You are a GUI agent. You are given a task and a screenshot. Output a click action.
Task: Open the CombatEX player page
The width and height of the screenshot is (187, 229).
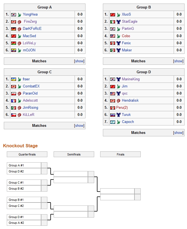(x=31, y=86)
